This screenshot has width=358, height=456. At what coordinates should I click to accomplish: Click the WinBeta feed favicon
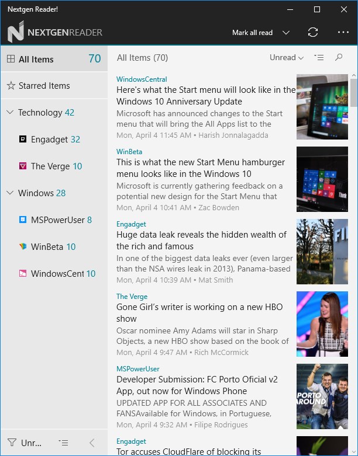click(23, 246)
